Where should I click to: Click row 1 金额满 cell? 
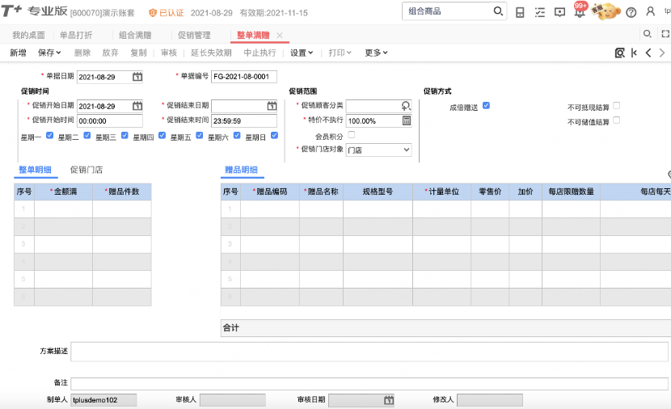click(x=63, y=209)
